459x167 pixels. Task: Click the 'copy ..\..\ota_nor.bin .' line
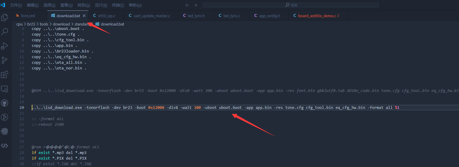59,68
